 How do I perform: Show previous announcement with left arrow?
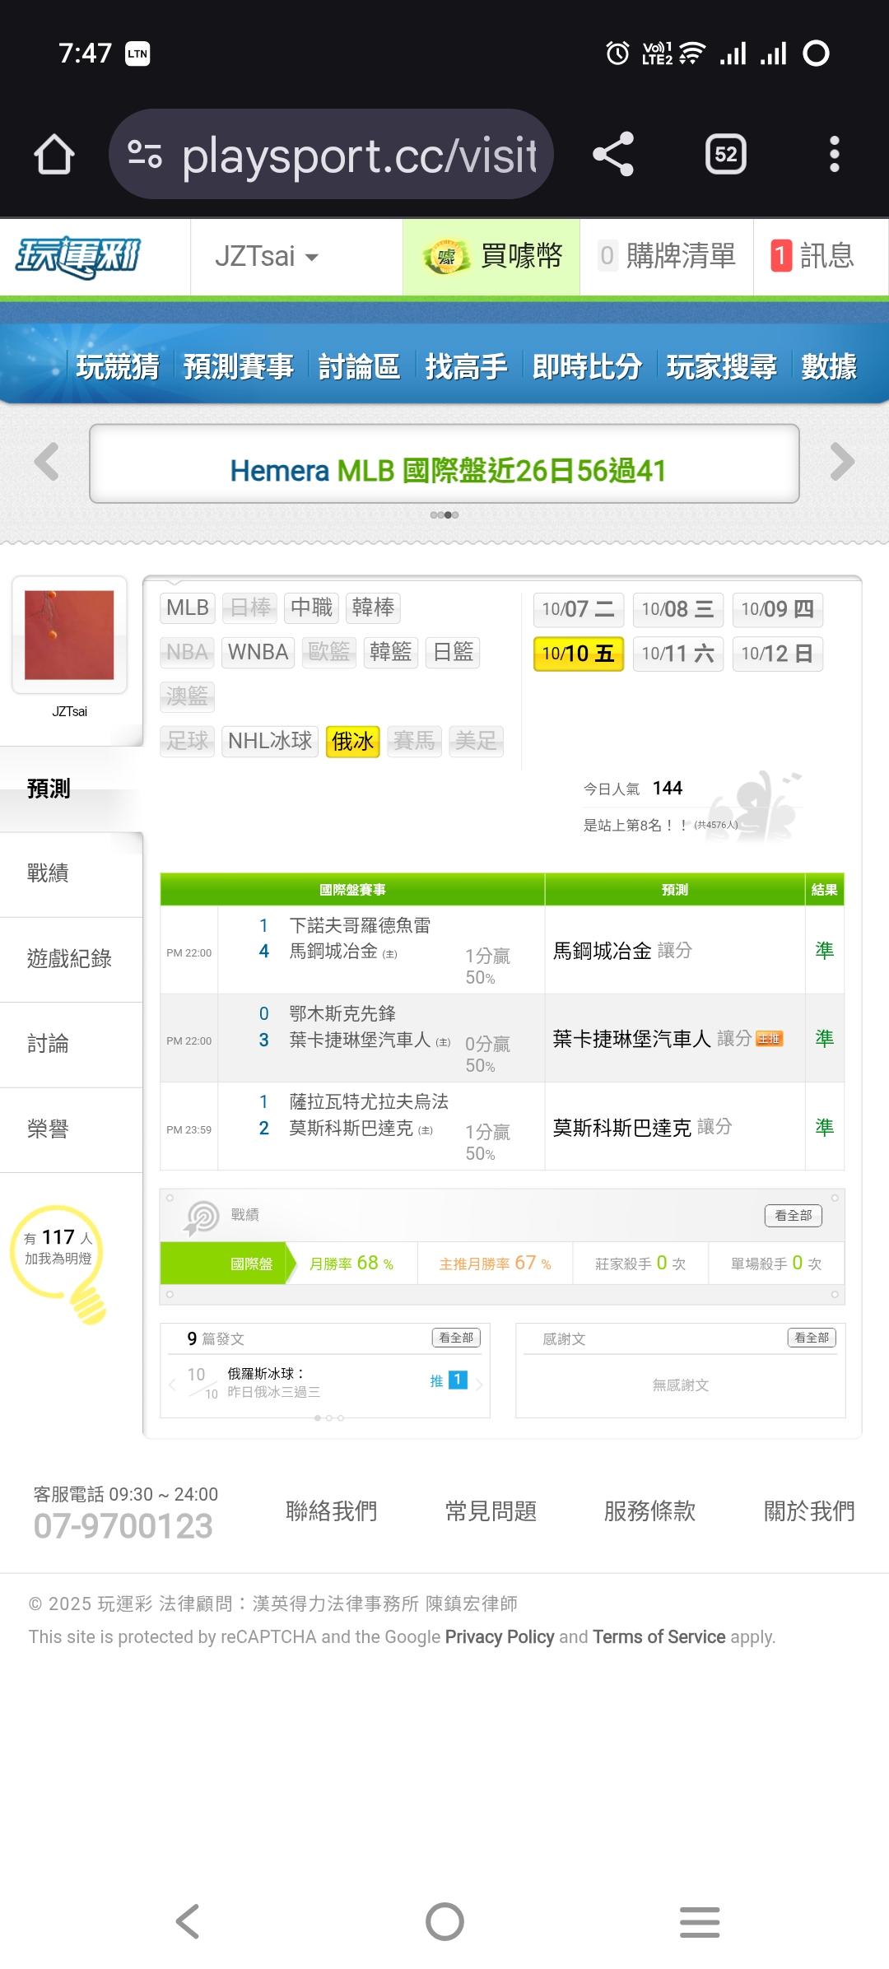[x=47, y=462]
